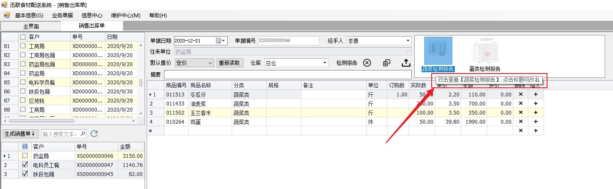Click the 单据编号 XS0000000046 field

click(289, 41)
